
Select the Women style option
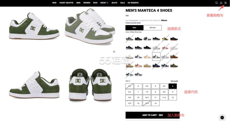coord(153,28)
